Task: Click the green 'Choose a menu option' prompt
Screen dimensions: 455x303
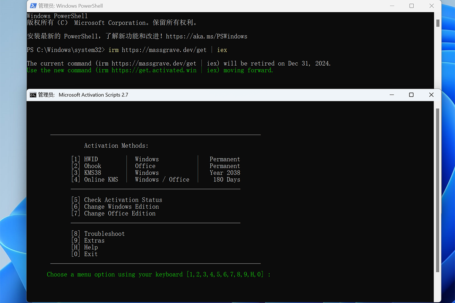Action: (x=158, y=274)
